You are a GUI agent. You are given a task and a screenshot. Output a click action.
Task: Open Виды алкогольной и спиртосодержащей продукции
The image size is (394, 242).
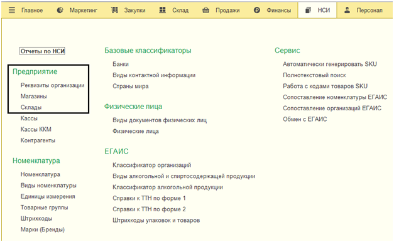point(184,176)
